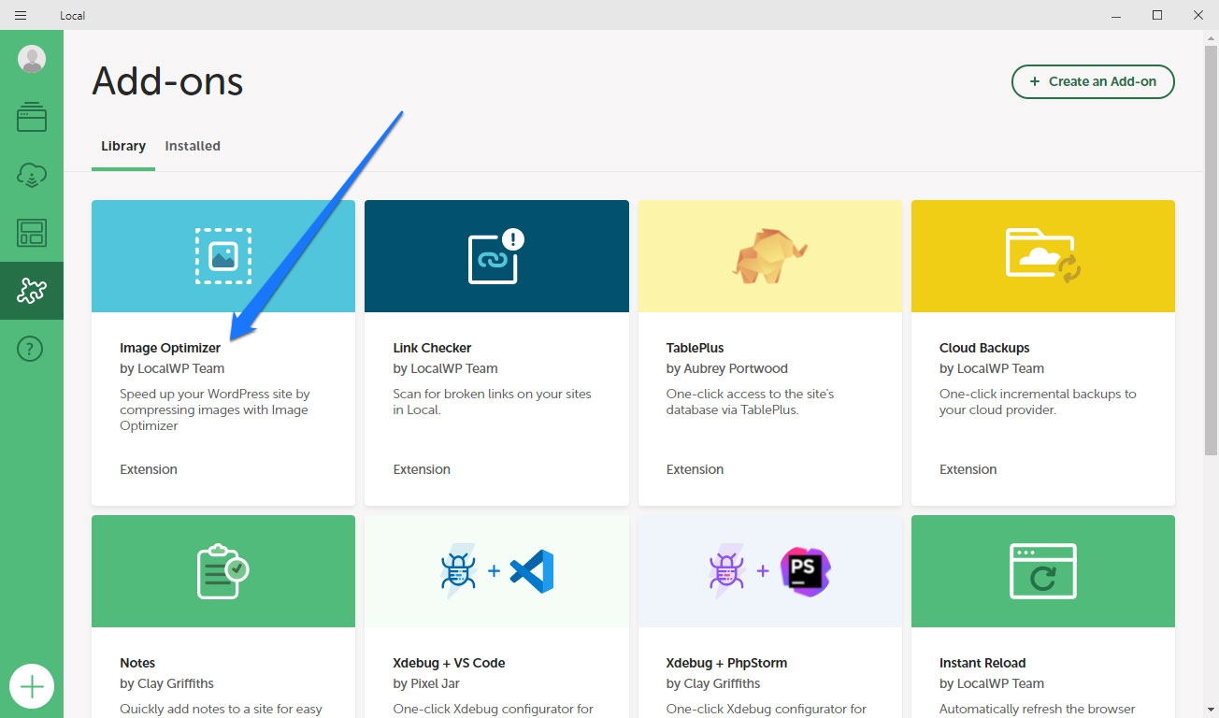This screenshot has width=1219, height=718.
Task: Click Extension label on Link Checker card
Action: pyautogui.click(x=422, y=469)
